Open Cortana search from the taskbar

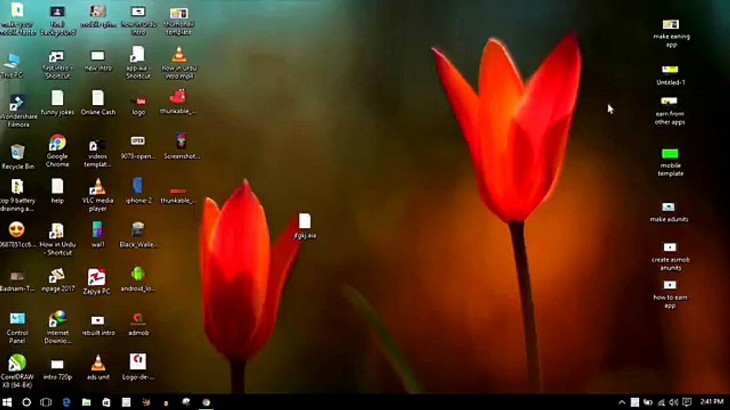(x=26, y=403)
